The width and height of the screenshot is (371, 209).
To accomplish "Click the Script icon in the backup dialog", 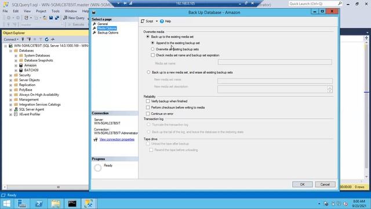I will tap(143, 21).
